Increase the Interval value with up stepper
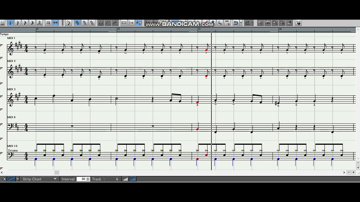This screenshot has width=360, height=202. [88, 178]
